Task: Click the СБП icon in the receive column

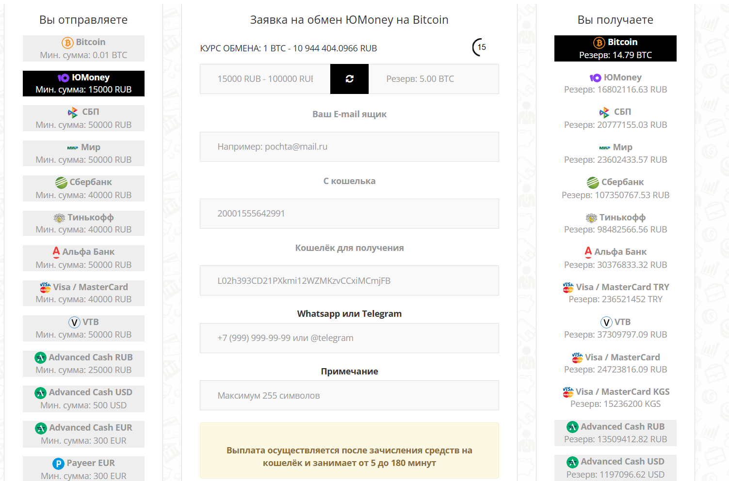Action: pyautogui.click(x=604, y=113)
